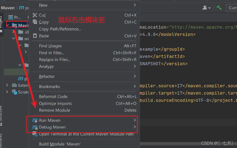This screenshot has width=237, height=148.
Task: Click the SNAPSHOT version line
Action: [x=164, y=64]
